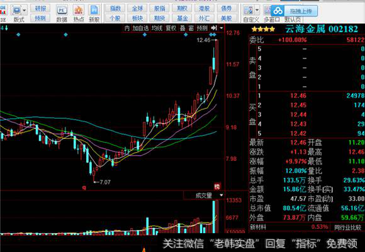Open the PE 数据 icon
Viewport: 365px width, 252px height.
coord(62,11)
